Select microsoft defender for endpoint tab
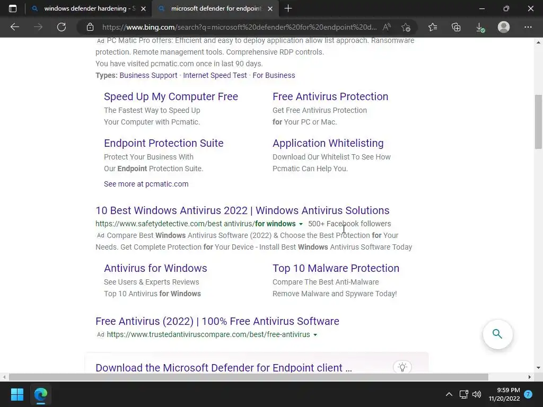Image resolution: width=543 pixels, height=407 pixels. [x=215, y=8]
